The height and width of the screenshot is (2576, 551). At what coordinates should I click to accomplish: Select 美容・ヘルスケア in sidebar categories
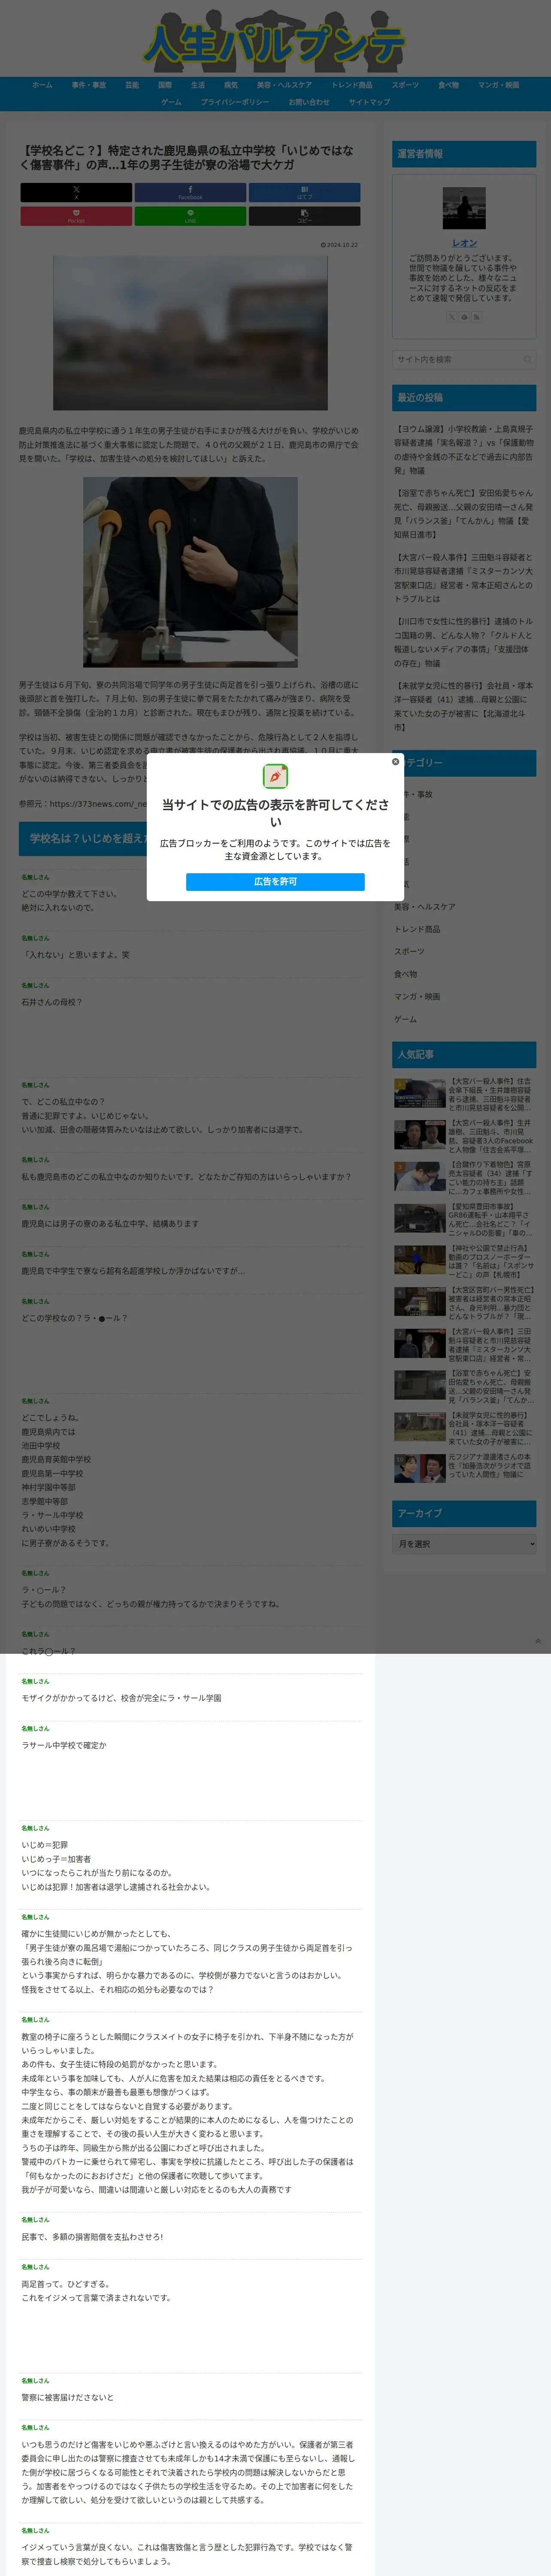424,907
